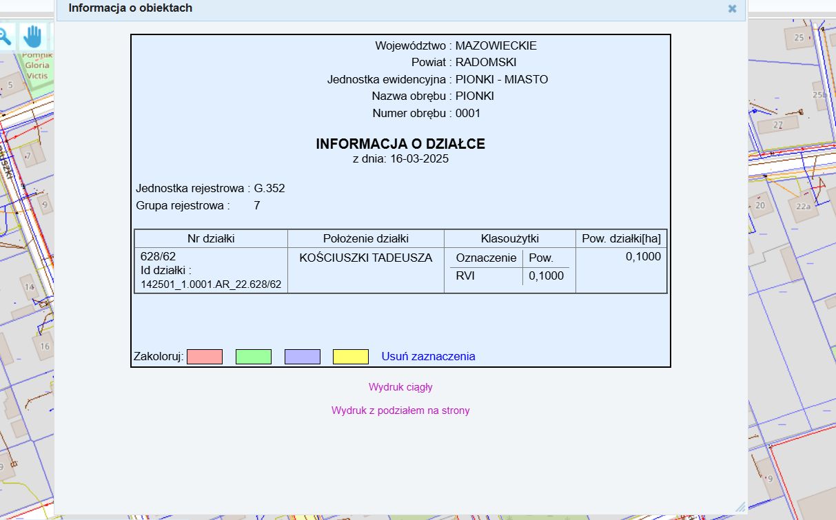Choose the purple coloring swatch
836x520 pixels.
point(302,356)
